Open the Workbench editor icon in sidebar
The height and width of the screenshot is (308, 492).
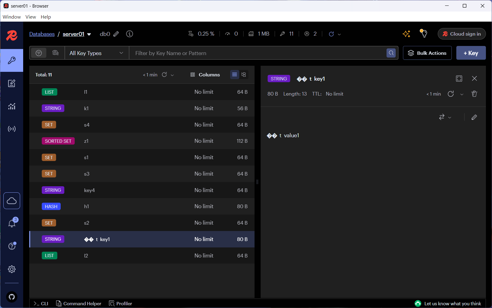point(12,83)
